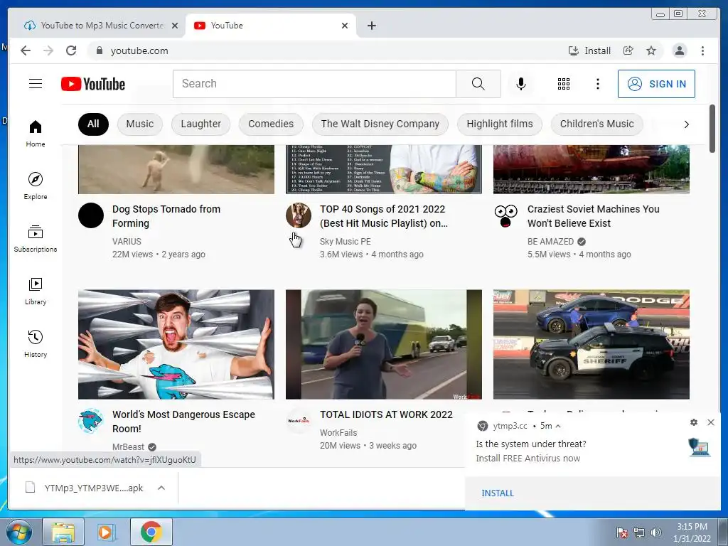
Task: Open History in the sidebar
Action: (x=36, y=343)
